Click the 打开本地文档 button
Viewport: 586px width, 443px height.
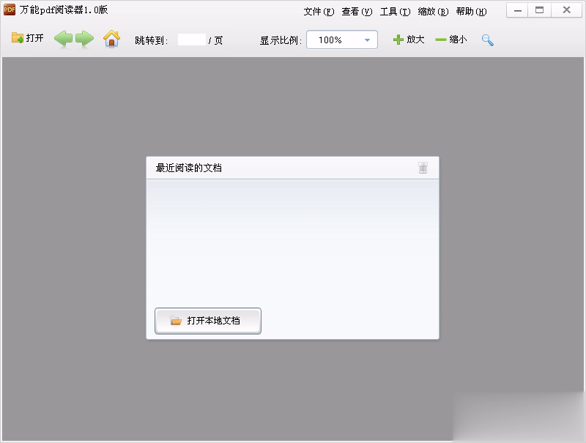coord(208,321)
